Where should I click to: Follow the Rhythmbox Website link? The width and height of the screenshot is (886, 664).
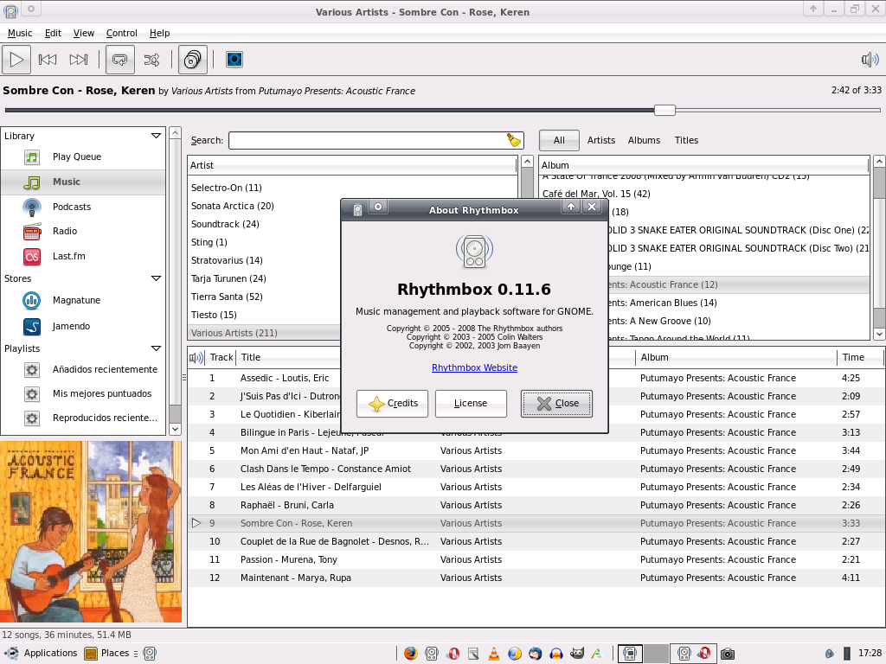(474, 367)
